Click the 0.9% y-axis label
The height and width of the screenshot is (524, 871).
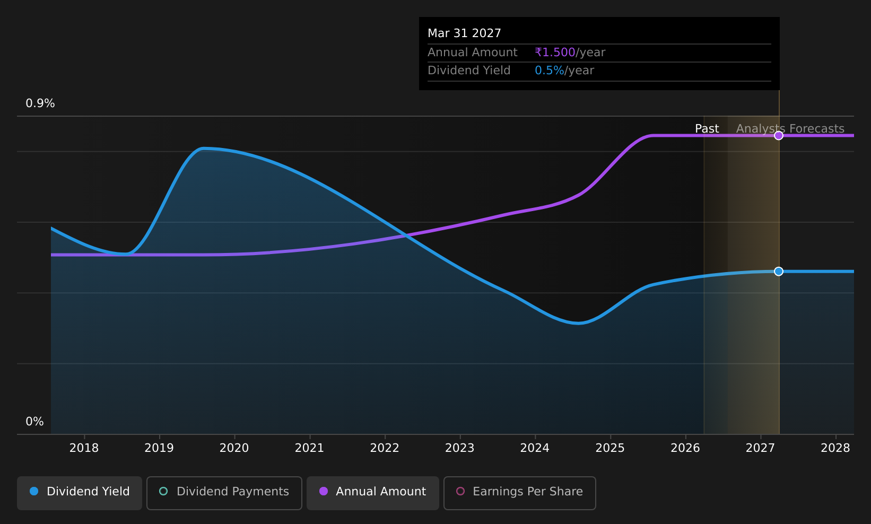click(x=40, y=103)
